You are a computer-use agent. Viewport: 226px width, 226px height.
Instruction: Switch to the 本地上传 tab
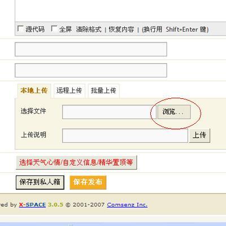point(34,91)
